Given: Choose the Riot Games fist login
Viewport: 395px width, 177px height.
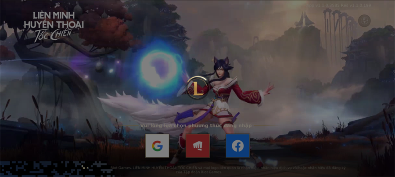Looking at the screenshot, I should [198, 146].
